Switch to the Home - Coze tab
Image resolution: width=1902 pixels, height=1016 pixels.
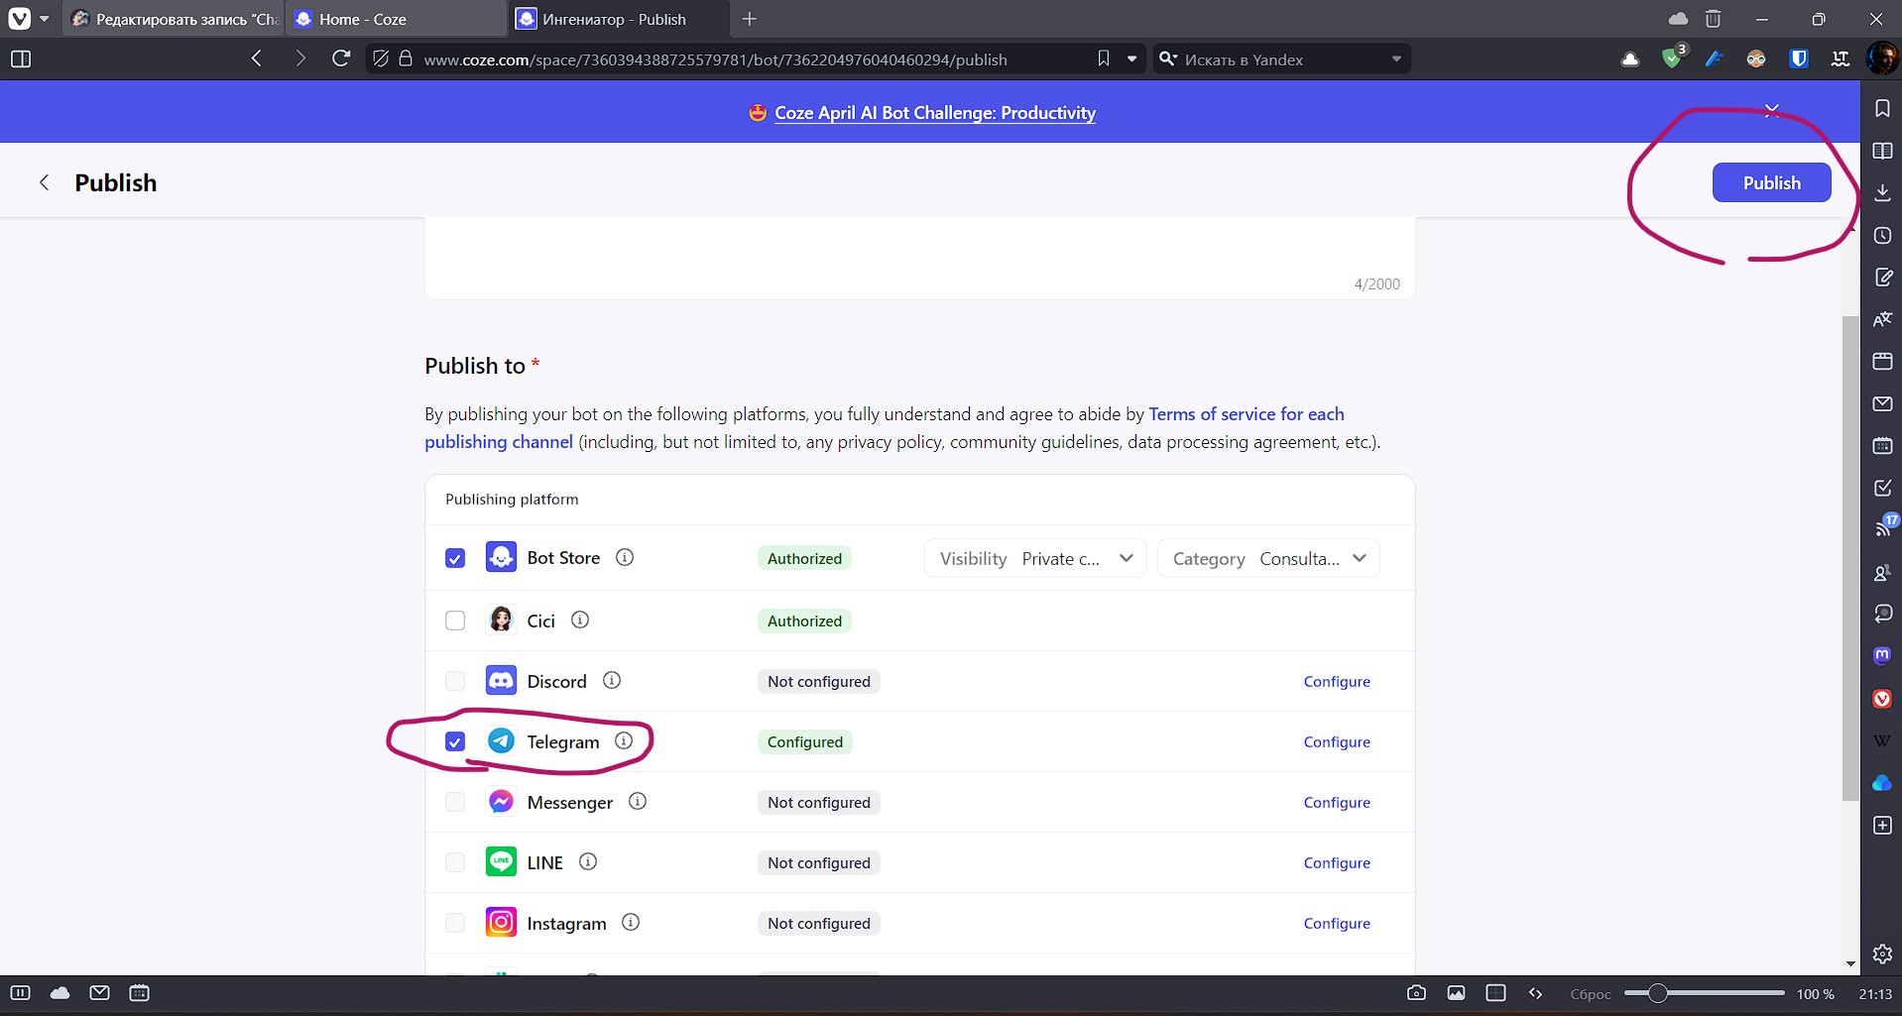click(397, 19)
